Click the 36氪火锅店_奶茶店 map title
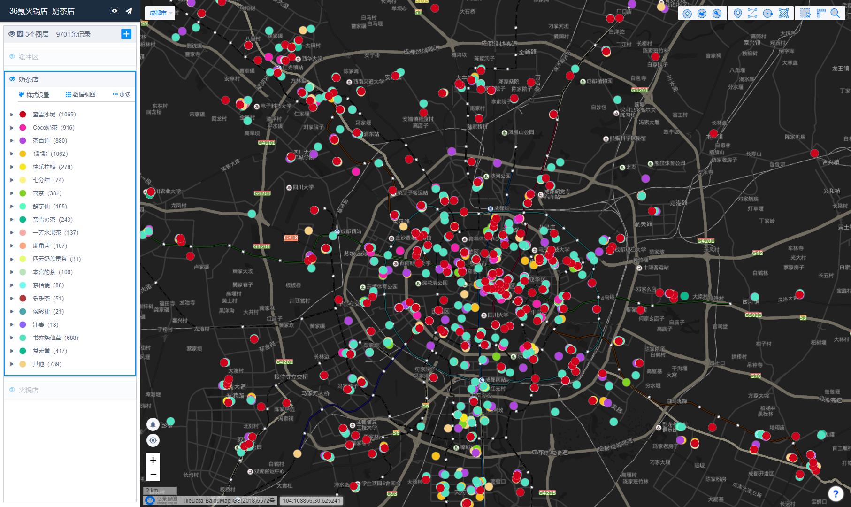851x507 pixels. pyautogui.click(x=42, y=11)
